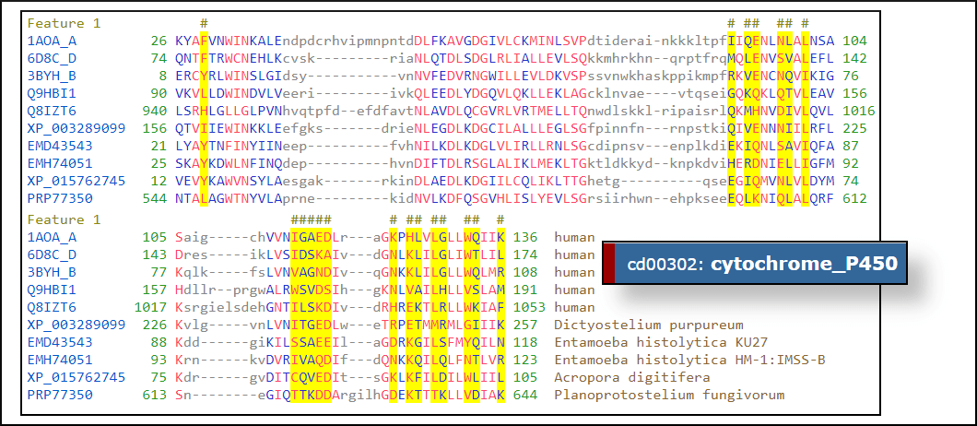Open the Q8IZT6 accession on the row starting 1017
The width and height of the screenshot is (977, 426).
tap(53, 307)
